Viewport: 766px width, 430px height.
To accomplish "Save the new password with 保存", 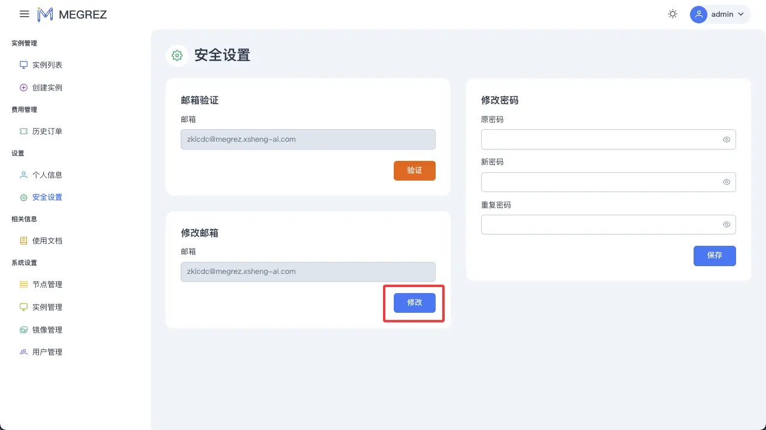I will [715, 256].
